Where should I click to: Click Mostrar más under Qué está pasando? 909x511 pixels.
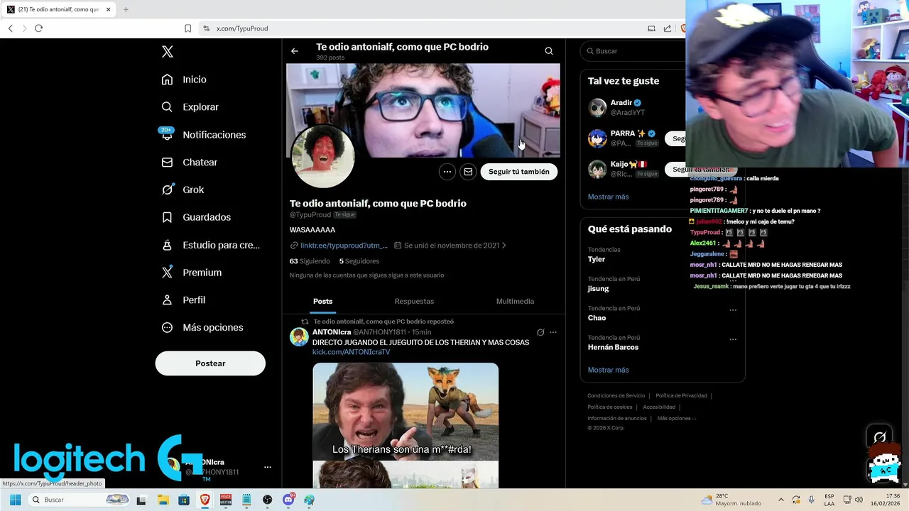coord(608,370)
